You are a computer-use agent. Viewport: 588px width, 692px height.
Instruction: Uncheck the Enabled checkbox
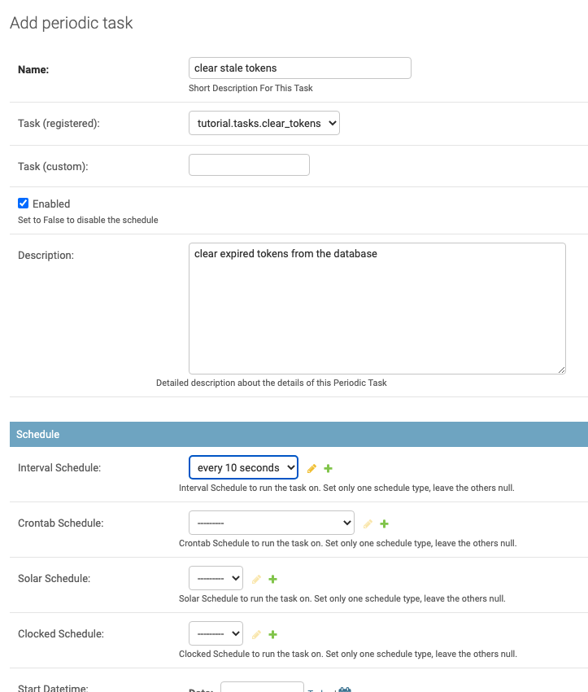pyautogui.click(x=24, y=204)
